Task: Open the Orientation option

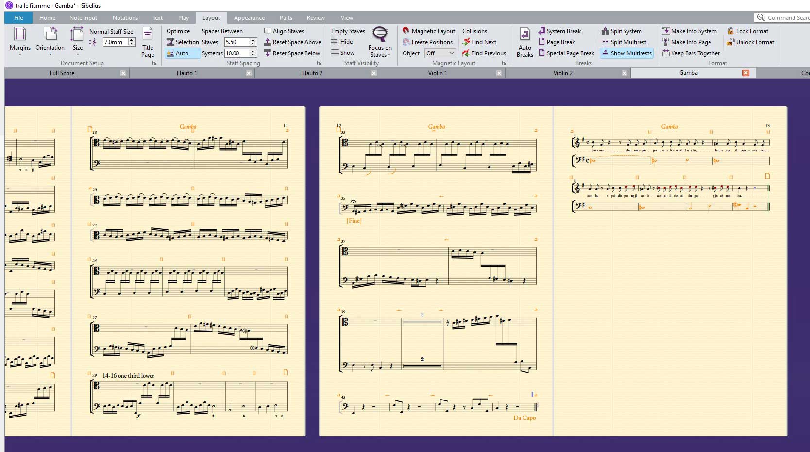Action: coord(50,40)
